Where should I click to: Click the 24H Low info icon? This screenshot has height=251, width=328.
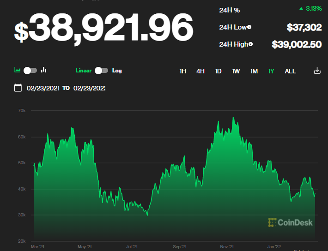[x=249, y=27]
